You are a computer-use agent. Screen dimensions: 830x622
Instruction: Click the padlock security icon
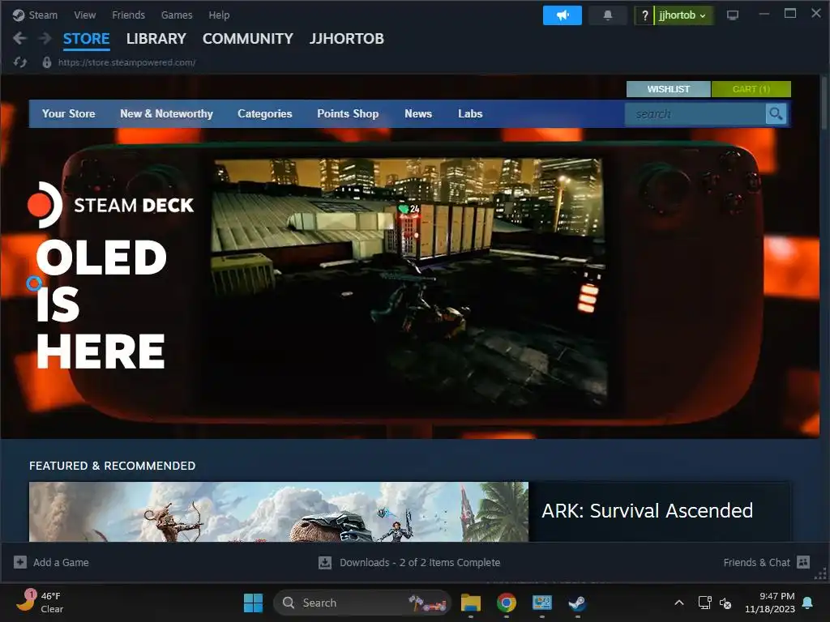pyautogui.click(x=46, y=62)
